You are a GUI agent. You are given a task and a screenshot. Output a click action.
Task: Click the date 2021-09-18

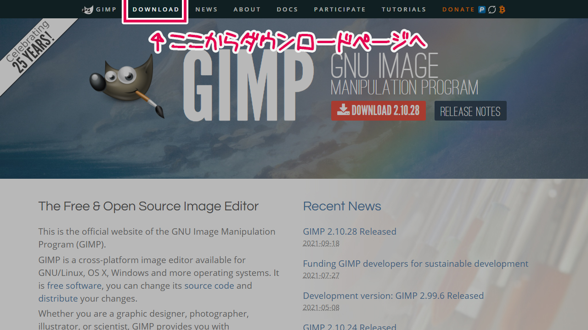[x=321, y=243]
